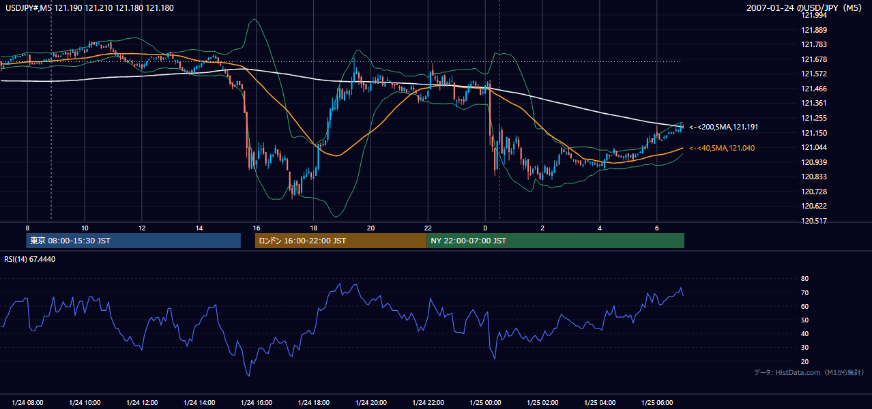Click hour tick 10 under price chart
Image resolution: width=872 pixels, height=409 pixels.
[85, 228]
